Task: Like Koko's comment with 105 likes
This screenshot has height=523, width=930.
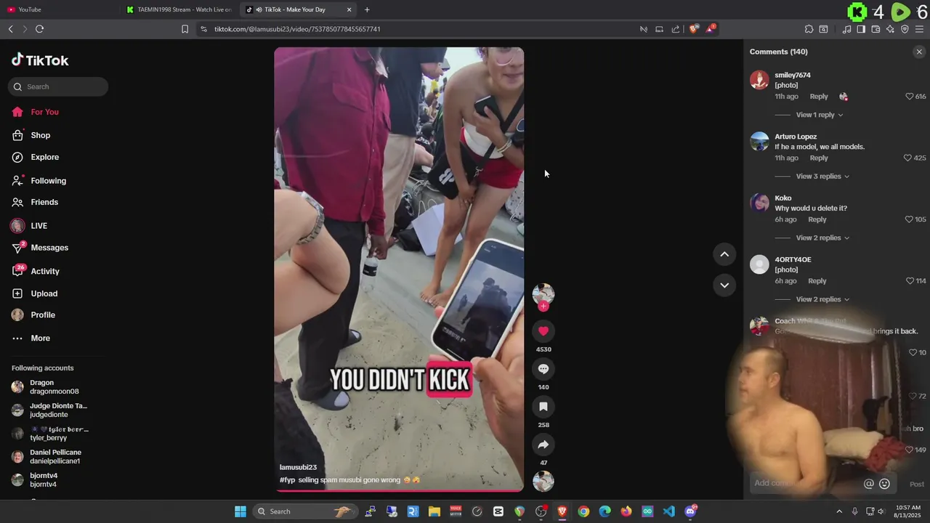Action: click(x=909, y=219)
